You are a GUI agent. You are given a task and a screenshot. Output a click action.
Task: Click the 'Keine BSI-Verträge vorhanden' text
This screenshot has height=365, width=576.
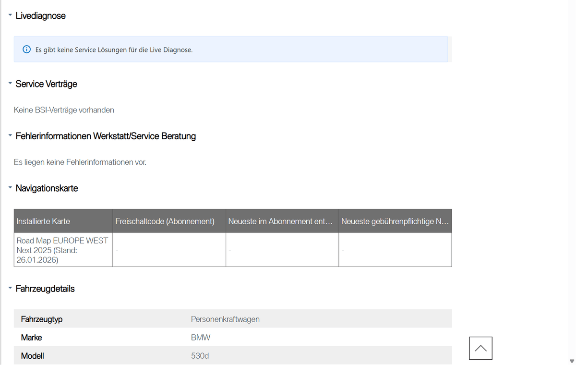(64, 110)
